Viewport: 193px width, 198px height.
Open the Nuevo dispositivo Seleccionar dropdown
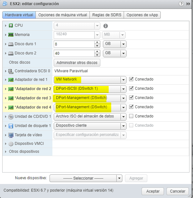(x=86, y=178)
